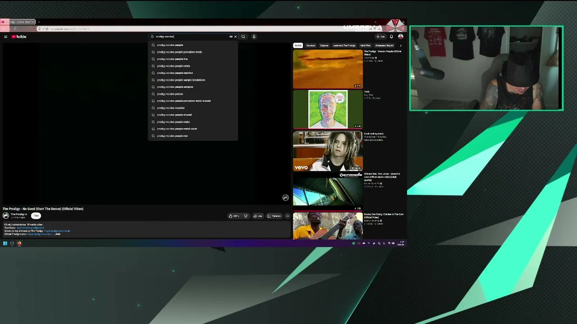Open Chicane feat. Tom Jones video title
577x324 pixels.
coord(382,177)
